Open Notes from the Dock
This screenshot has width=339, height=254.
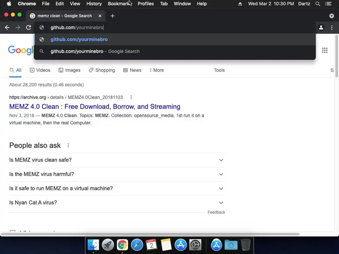166,245
